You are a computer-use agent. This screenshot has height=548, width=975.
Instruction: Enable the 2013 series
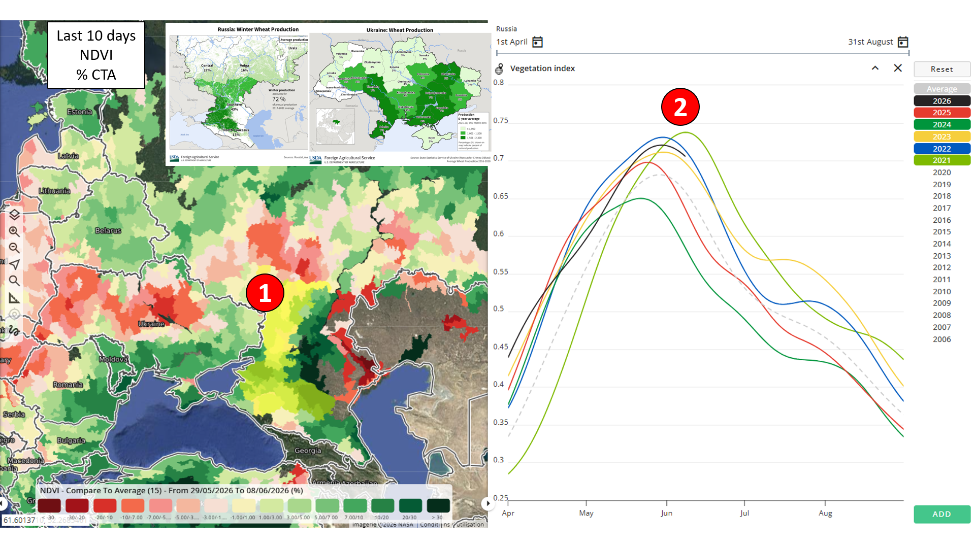pyautogui.click(x=942, y=256)
